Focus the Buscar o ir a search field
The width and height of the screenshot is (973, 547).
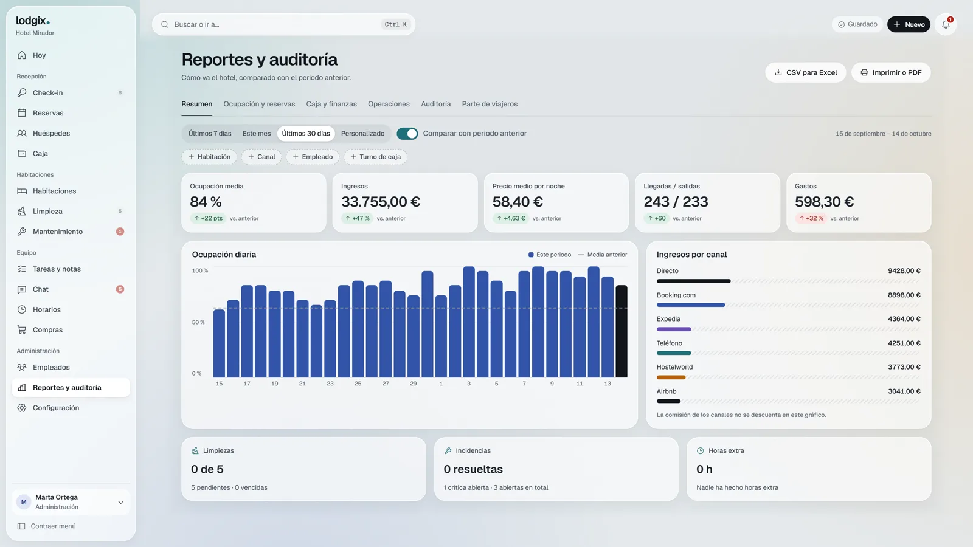point(283,24)
